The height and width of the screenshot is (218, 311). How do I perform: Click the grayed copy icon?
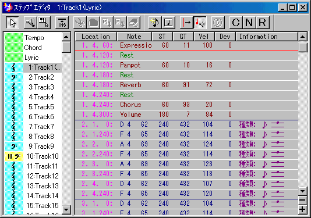pyautogui.click(x=93, y=23)
